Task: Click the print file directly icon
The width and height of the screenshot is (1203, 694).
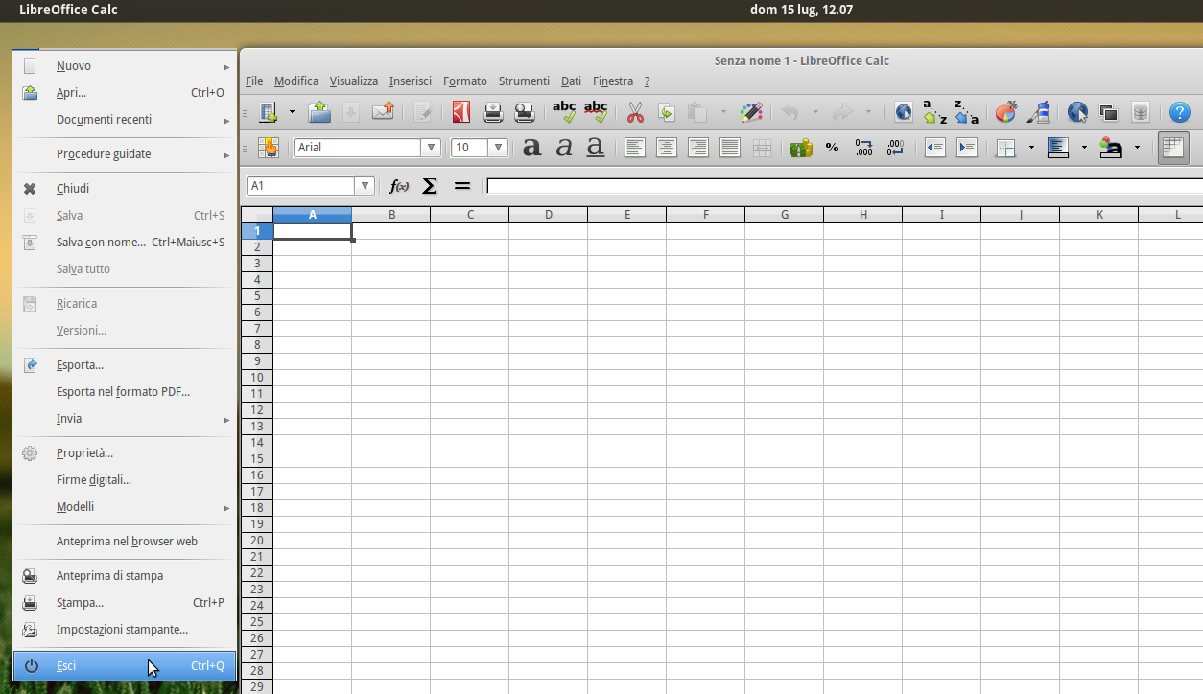Action: [493, 112]
